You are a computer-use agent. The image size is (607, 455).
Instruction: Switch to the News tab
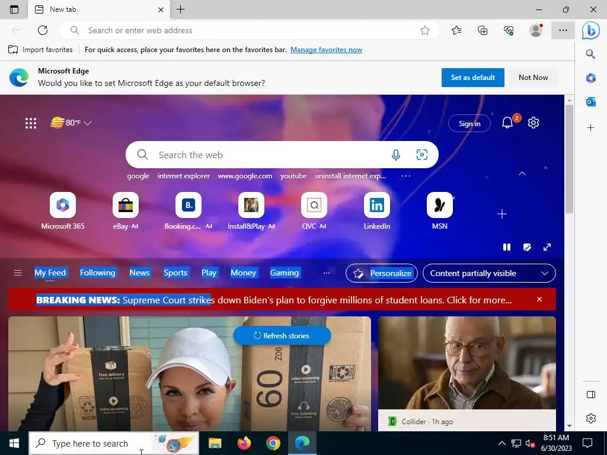(x=139, y=273)
